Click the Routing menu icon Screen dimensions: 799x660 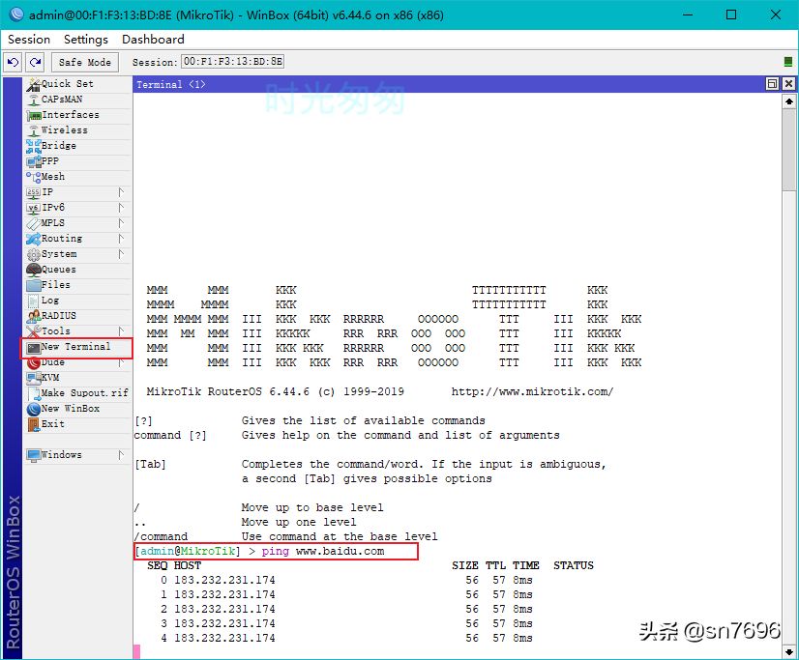coord(34,239)
